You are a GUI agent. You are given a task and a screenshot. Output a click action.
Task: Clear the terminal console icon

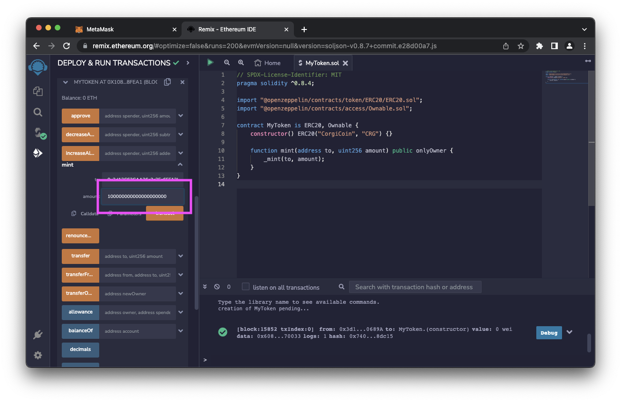217,287
